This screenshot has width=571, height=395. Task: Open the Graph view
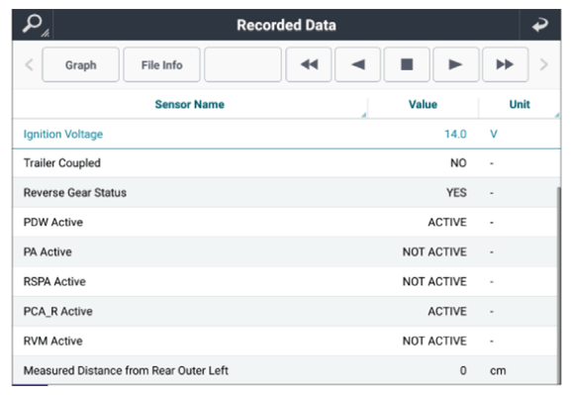tap(80, 64)
